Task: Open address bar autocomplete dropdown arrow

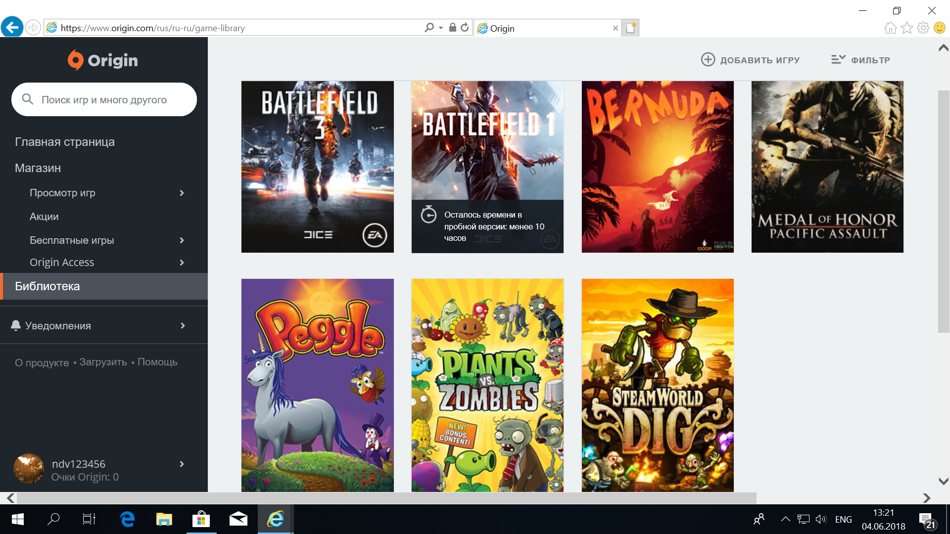Action: click(441, 28)
